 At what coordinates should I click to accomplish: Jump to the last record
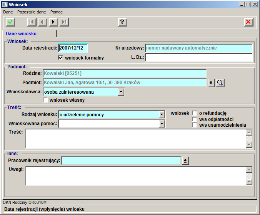click(64, 22)
